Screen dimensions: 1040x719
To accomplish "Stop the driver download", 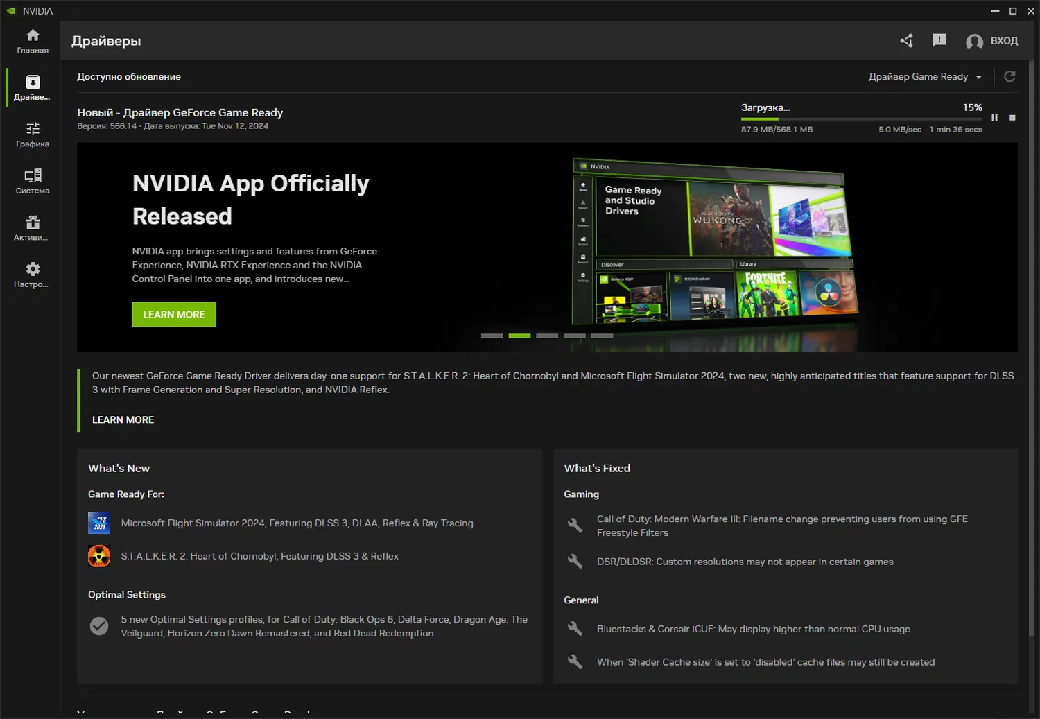I will 1012,118.
